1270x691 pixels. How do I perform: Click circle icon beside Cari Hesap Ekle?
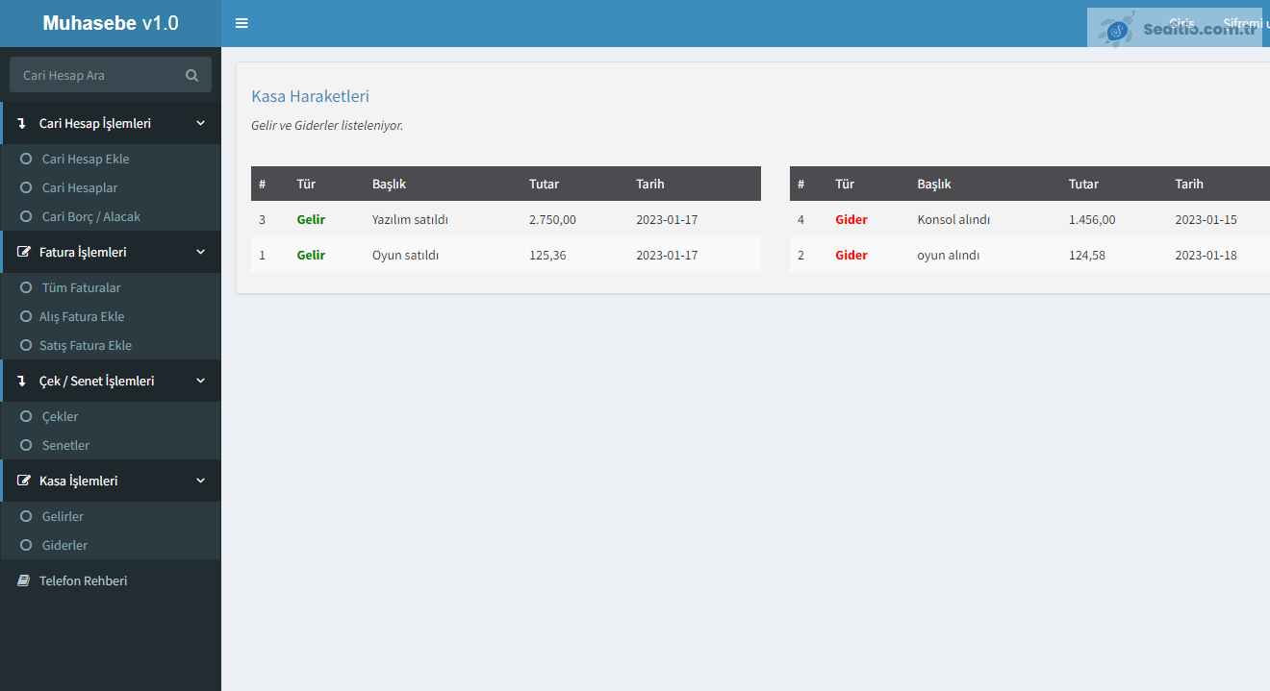coord(26,159)
